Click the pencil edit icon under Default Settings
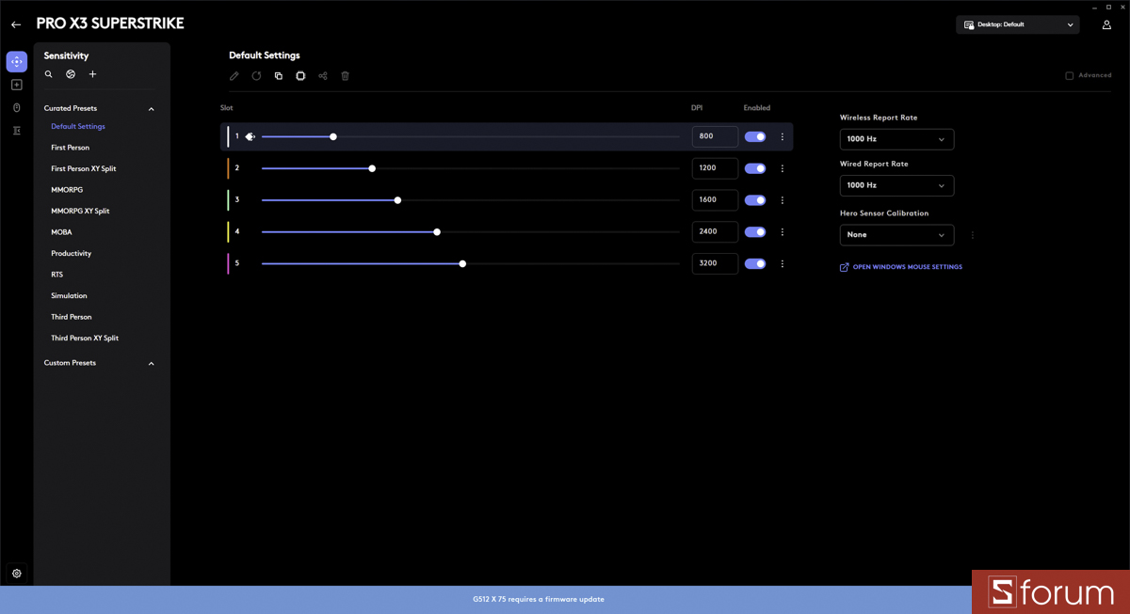The image size is (1130, 614). coord(234,76)
